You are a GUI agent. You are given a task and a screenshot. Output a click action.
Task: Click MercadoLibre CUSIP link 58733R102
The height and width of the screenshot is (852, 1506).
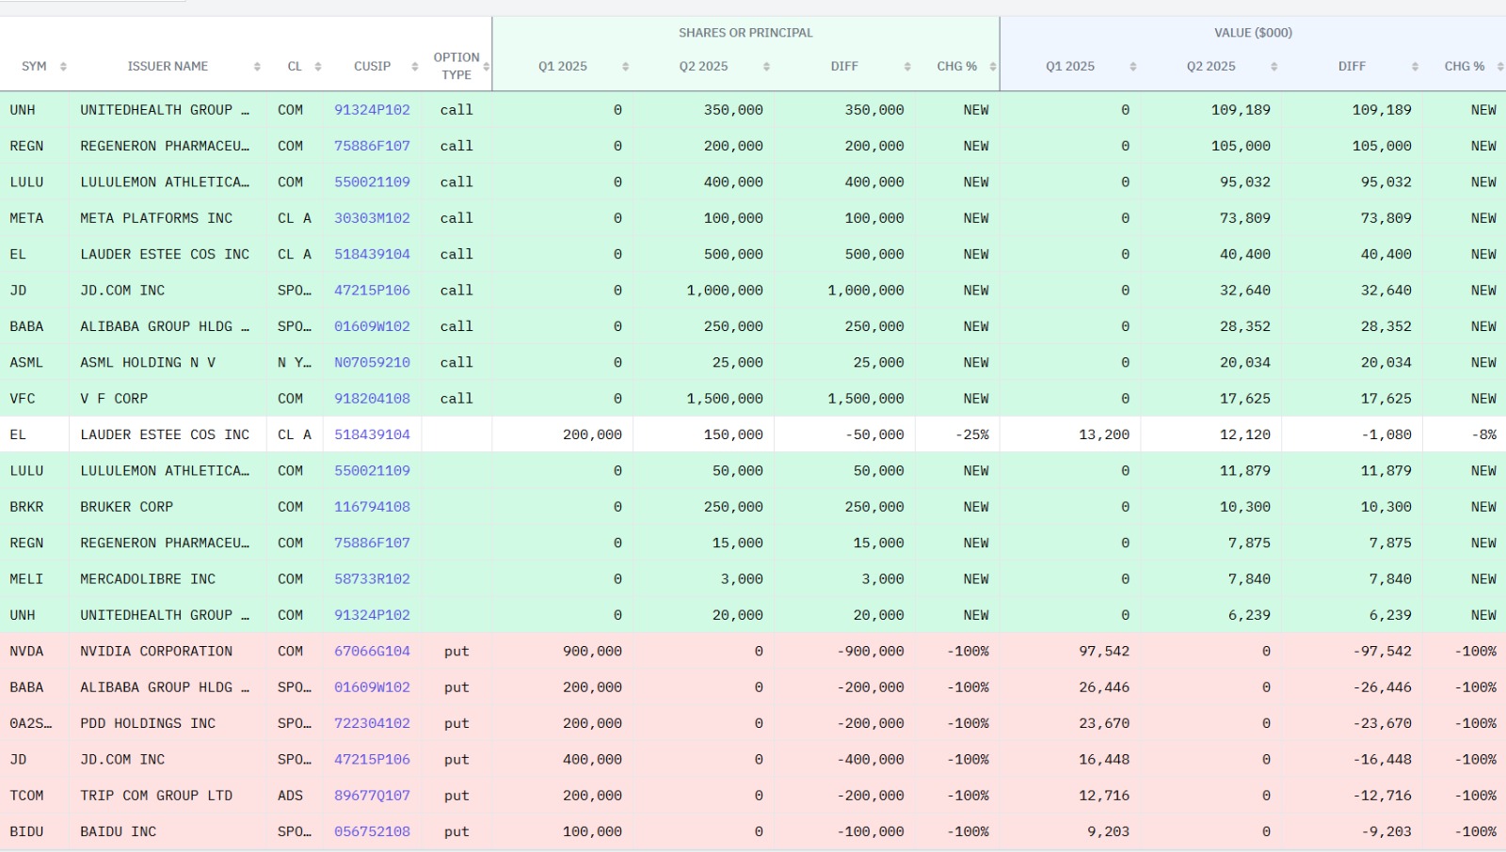click(372, 579)
